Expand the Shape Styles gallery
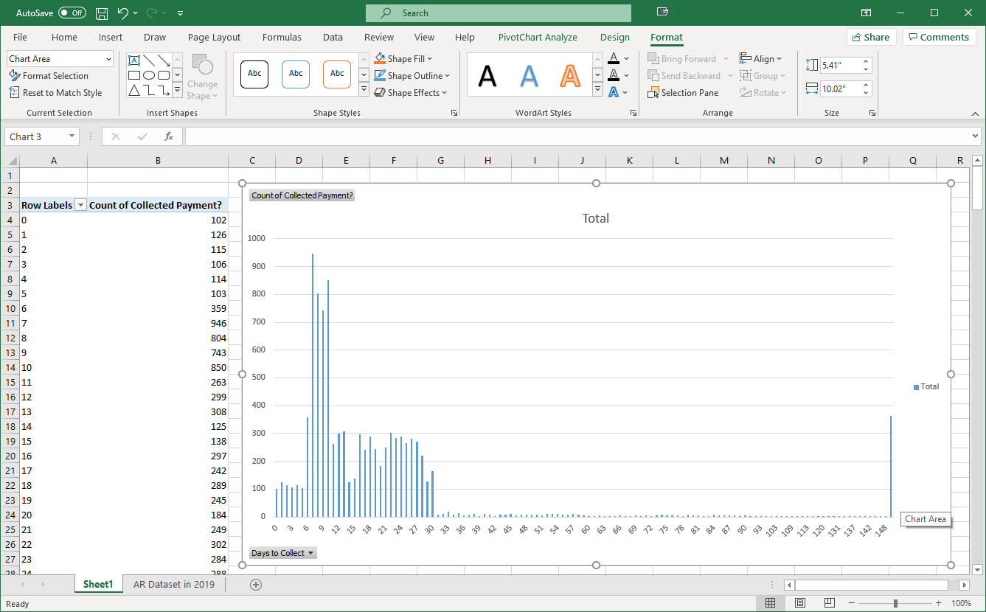This screenshot has height=612, width=986. click(x=364, y=89)
